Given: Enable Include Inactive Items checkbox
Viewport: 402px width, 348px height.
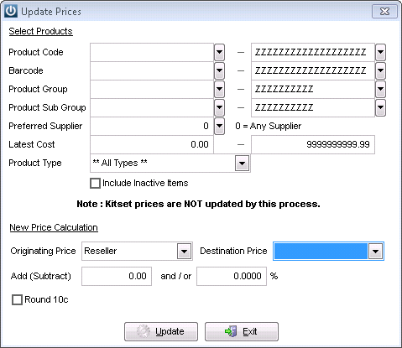Looking at the screenshot, I should (95, 184).
